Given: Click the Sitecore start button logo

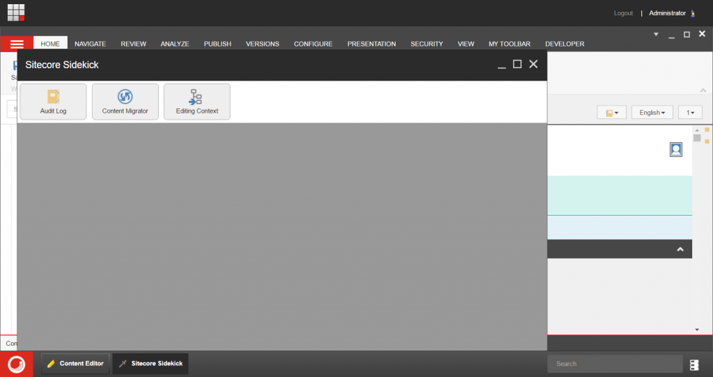Looking at the screenshot, I should pyautogui.click(x=17, y=364).
